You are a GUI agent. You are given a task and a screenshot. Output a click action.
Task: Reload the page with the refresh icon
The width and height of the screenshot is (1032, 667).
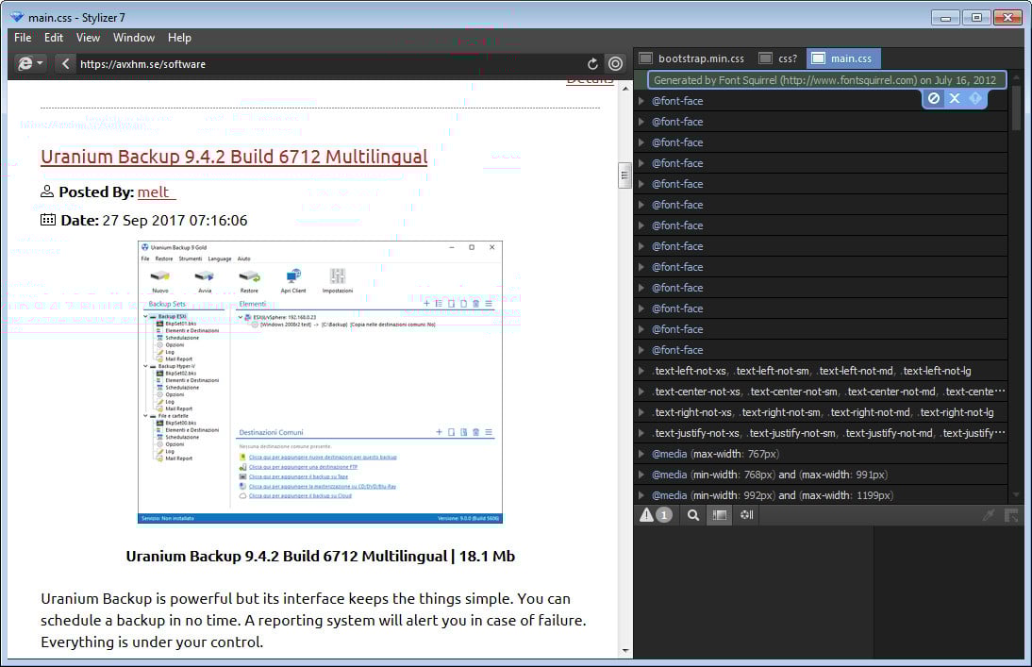[592, 64]
